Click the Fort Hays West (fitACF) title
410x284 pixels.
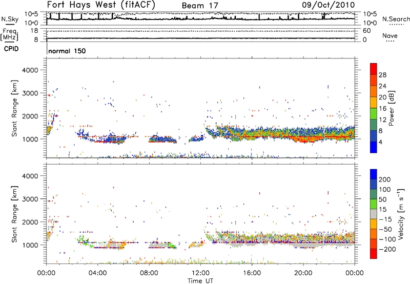[101, 5]
